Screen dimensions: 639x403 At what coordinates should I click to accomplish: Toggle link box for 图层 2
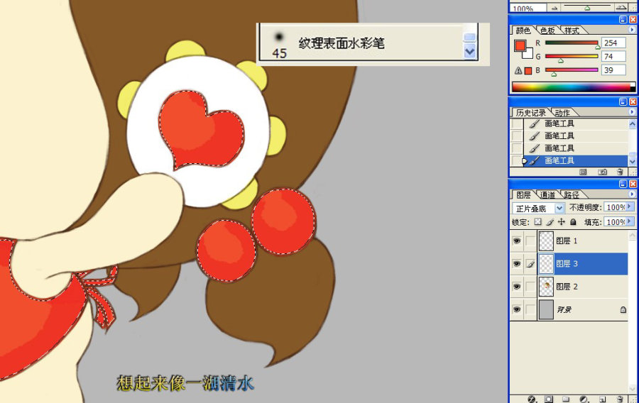tap(530, 287)
